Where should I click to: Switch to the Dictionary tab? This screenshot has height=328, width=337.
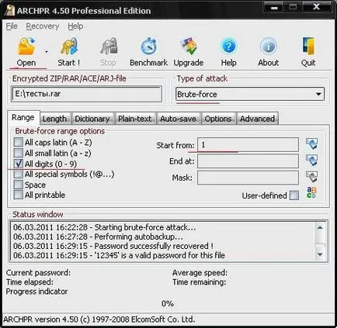point(92,119)
